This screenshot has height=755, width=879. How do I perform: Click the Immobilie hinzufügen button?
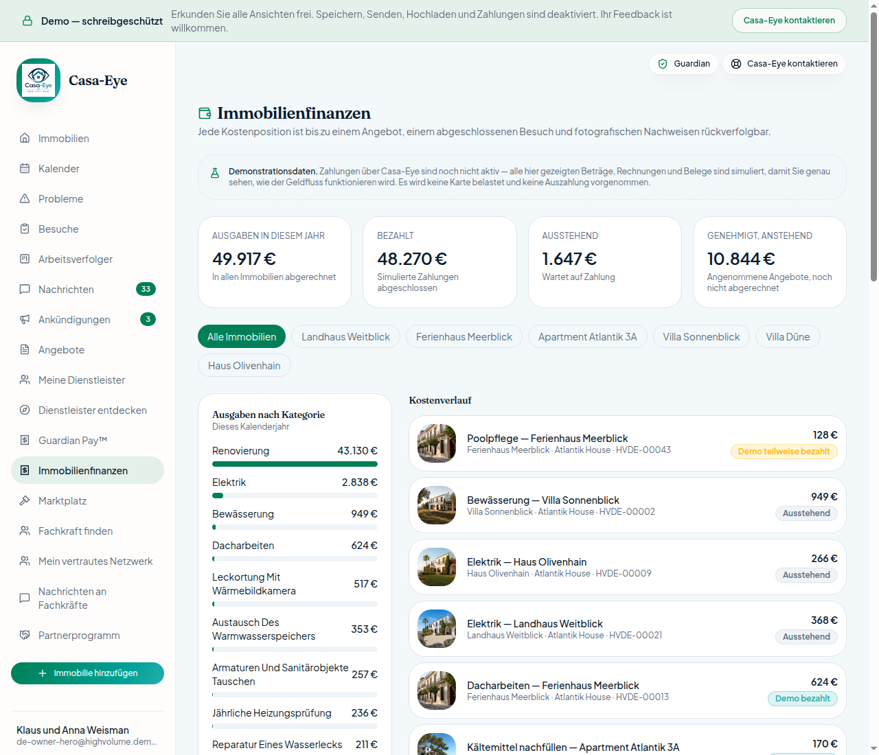[x=87, y=673]
